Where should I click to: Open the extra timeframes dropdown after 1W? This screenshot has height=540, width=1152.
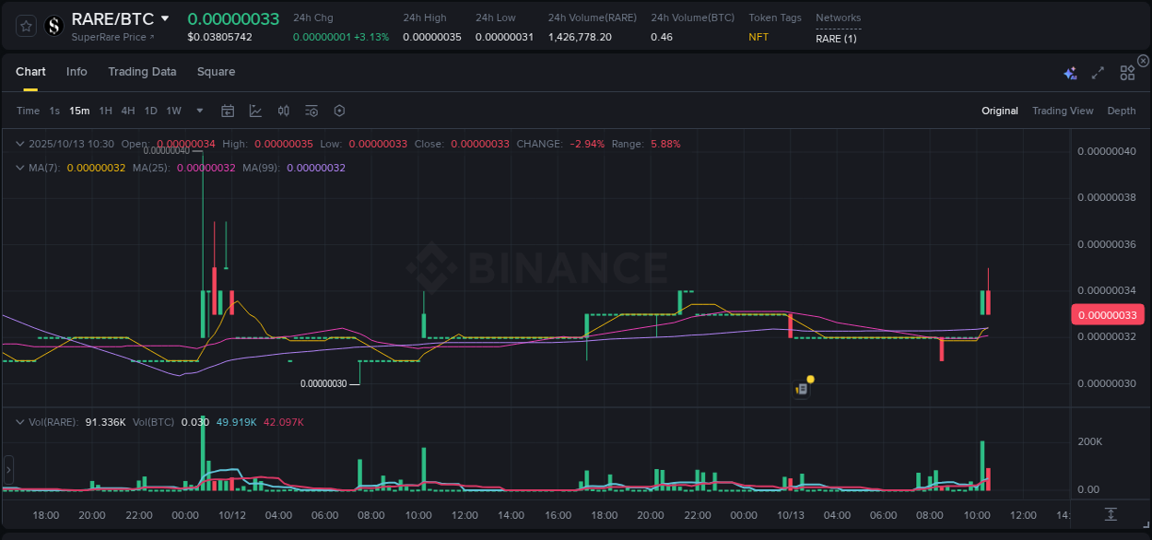(x=198, y=110)
